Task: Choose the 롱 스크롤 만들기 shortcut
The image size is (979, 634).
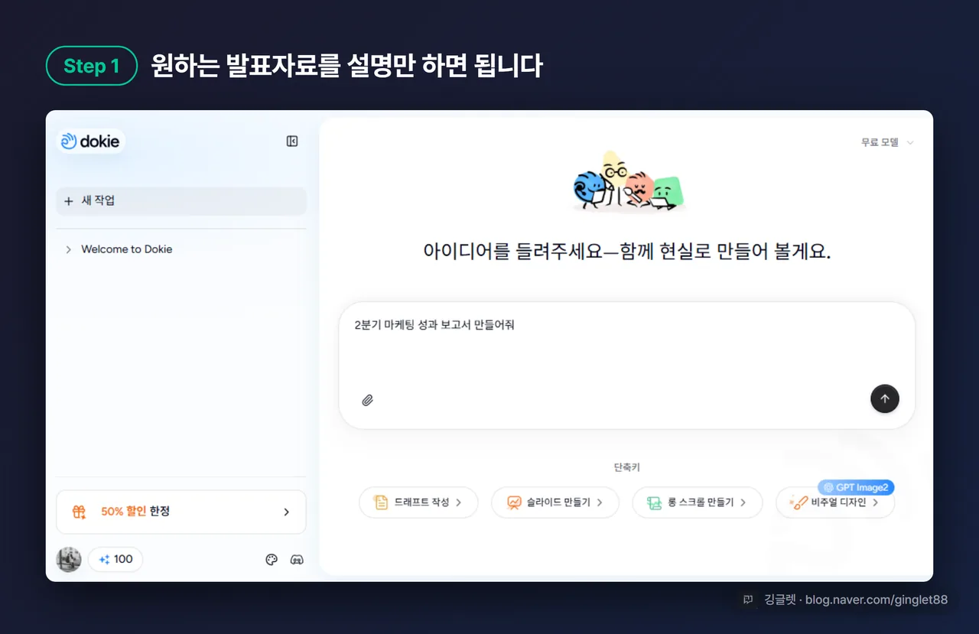Action: tap(698, 502)
